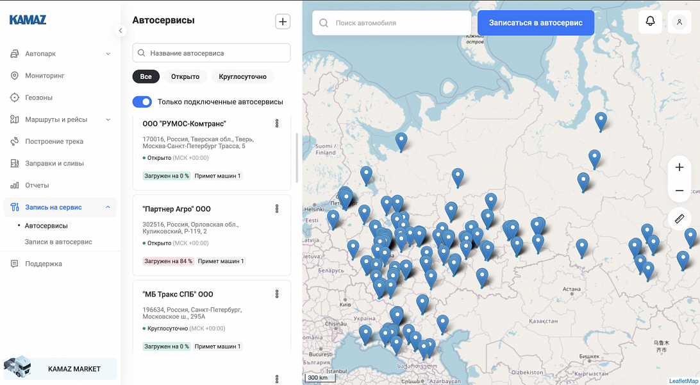Click the Название автосервиса search field
Image resolution: width=700 pixels, height=385 pixels.
tap(210, 53)
